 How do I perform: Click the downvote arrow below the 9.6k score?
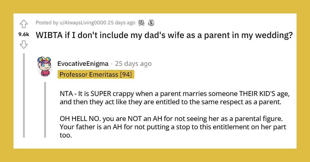pos(24,44)
